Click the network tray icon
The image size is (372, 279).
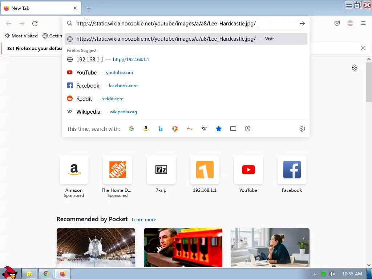pos(324,274)
